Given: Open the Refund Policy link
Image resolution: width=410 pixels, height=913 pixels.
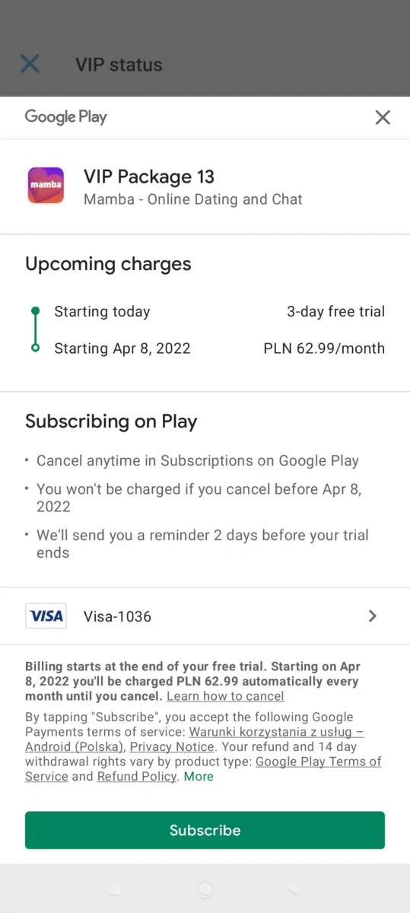Looking at the screenshot, I should pyautogui.click(x=137, y=777).
